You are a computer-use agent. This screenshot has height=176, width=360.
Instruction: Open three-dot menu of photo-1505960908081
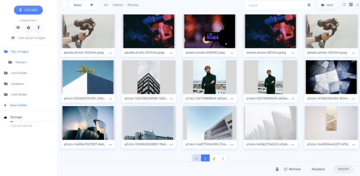[171, 144]
